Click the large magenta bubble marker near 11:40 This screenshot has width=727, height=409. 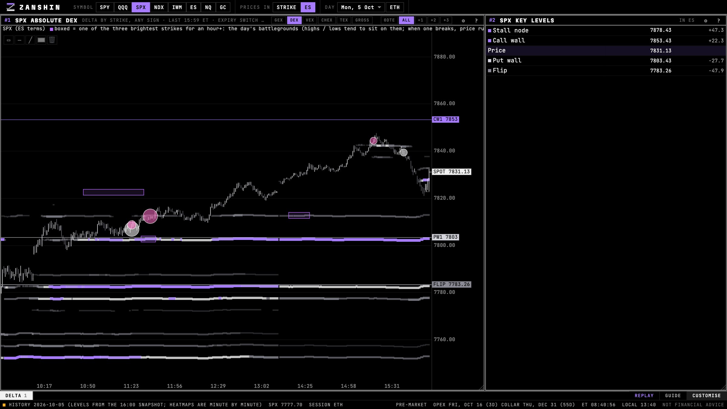(150, 216)
